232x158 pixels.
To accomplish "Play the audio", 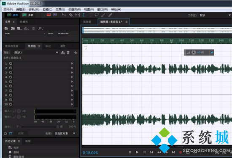I will [137, 152].
